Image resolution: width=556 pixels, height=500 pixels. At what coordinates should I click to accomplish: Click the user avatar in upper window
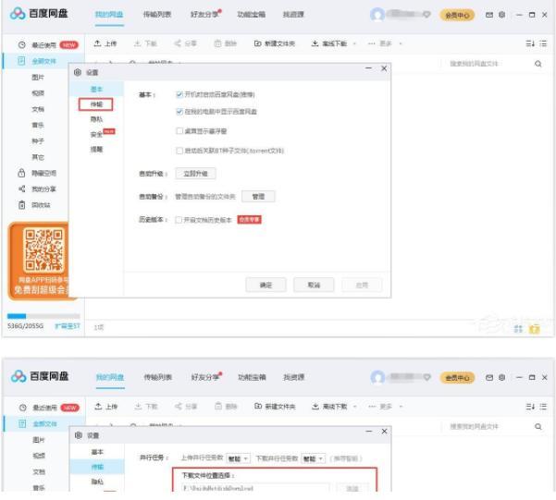click(377, 15)
